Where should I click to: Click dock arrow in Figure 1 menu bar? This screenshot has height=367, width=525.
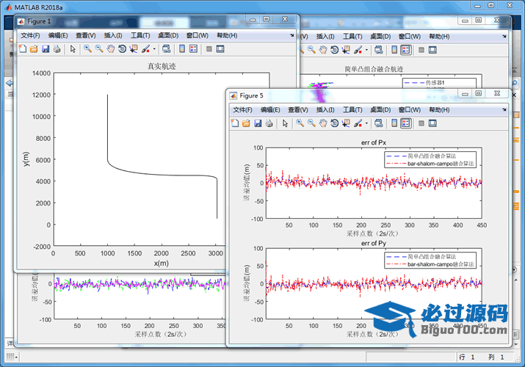(292, 35)
